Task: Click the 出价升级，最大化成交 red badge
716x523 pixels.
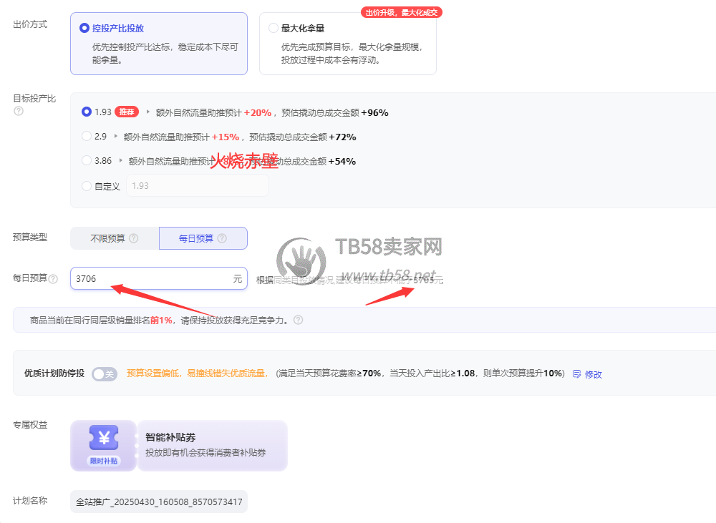Action: click(x=402, y=12)
